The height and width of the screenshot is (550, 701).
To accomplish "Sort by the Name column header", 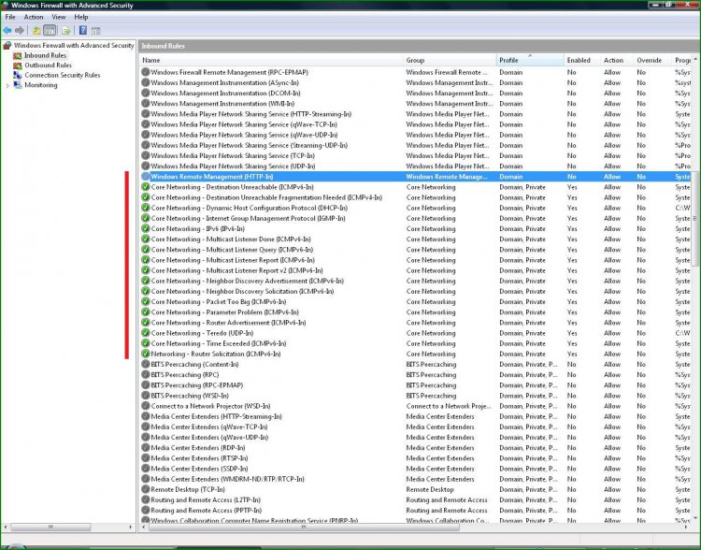I will pos(271,60).
